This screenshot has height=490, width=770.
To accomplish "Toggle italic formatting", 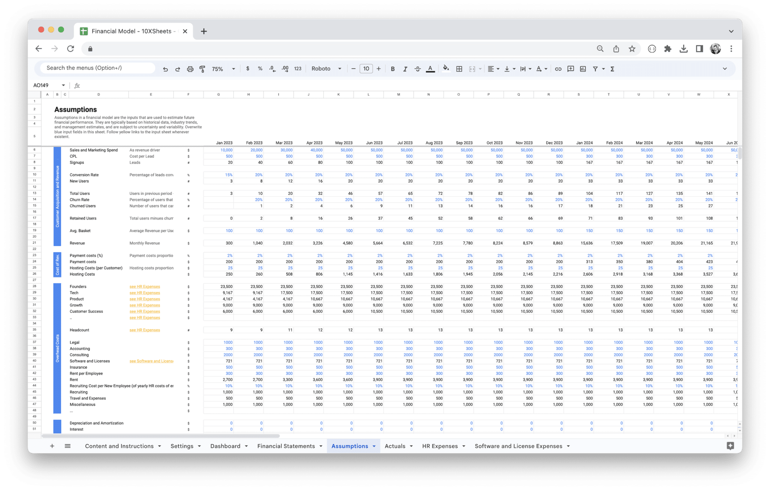I will click(x=405, y=69).
